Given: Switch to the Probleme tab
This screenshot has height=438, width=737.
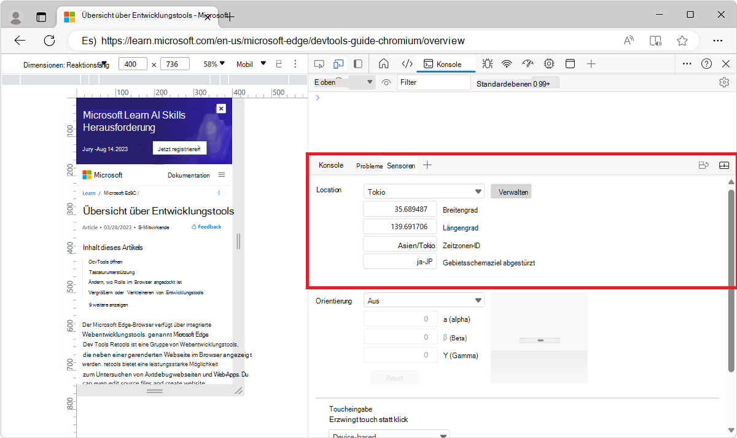Looking at the screenshot, I should [x=368, y=165].
